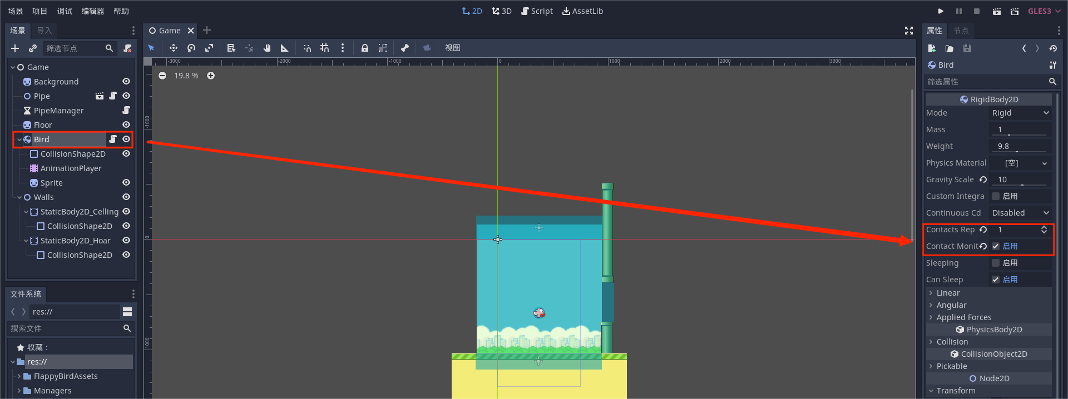Open AssetLib workspace

click(x=582, y=11)
